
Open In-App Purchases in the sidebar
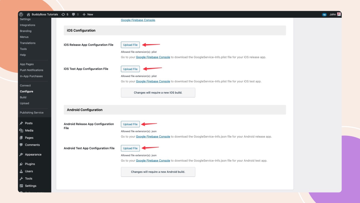pos(31,76)
